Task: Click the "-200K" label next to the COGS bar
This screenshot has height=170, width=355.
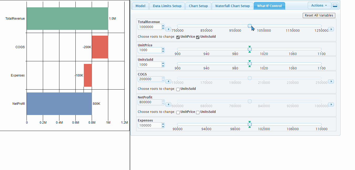Action: coord(87,47)
